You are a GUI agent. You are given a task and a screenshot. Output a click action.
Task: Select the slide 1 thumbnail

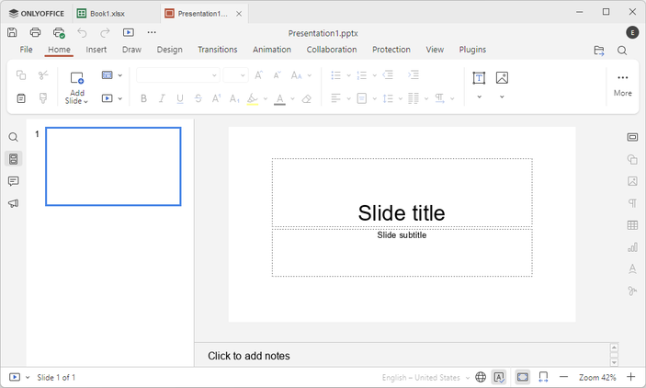click(x=113, y=166)
